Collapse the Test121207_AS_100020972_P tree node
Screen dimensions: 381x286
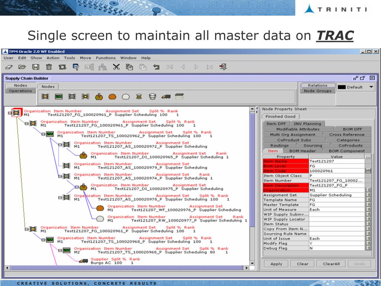click(x=60, y=145)
